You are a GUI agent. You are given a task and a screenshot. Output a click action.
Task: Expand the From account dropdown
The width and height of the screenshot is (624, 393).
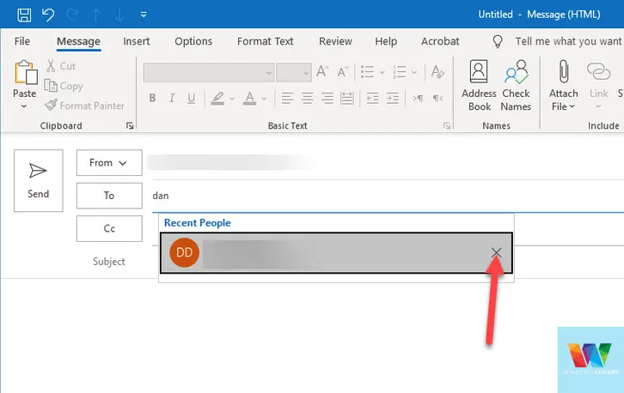(108, 162)
